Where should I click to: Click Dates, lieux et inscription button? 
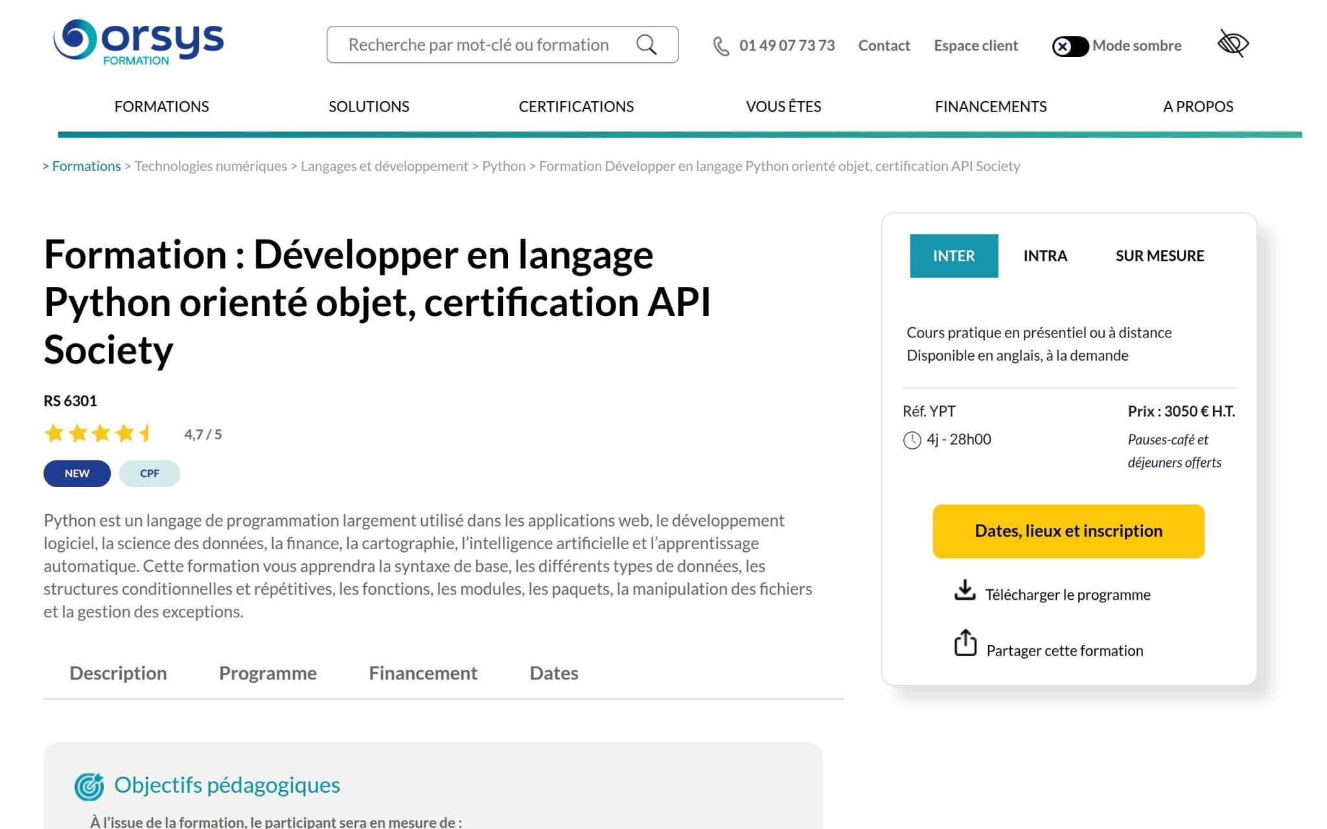point(1068,531)
